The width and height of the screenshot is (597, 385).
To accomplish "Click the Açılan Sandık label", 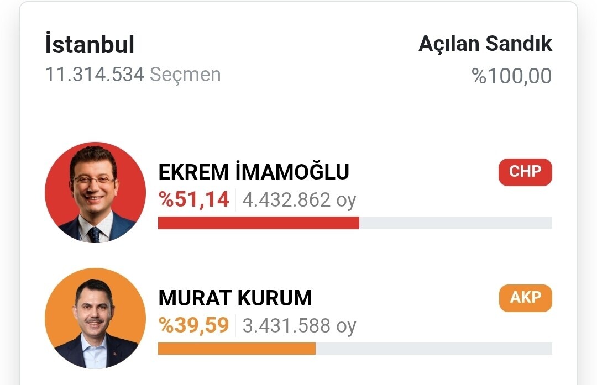I will [x=485, y=44].
